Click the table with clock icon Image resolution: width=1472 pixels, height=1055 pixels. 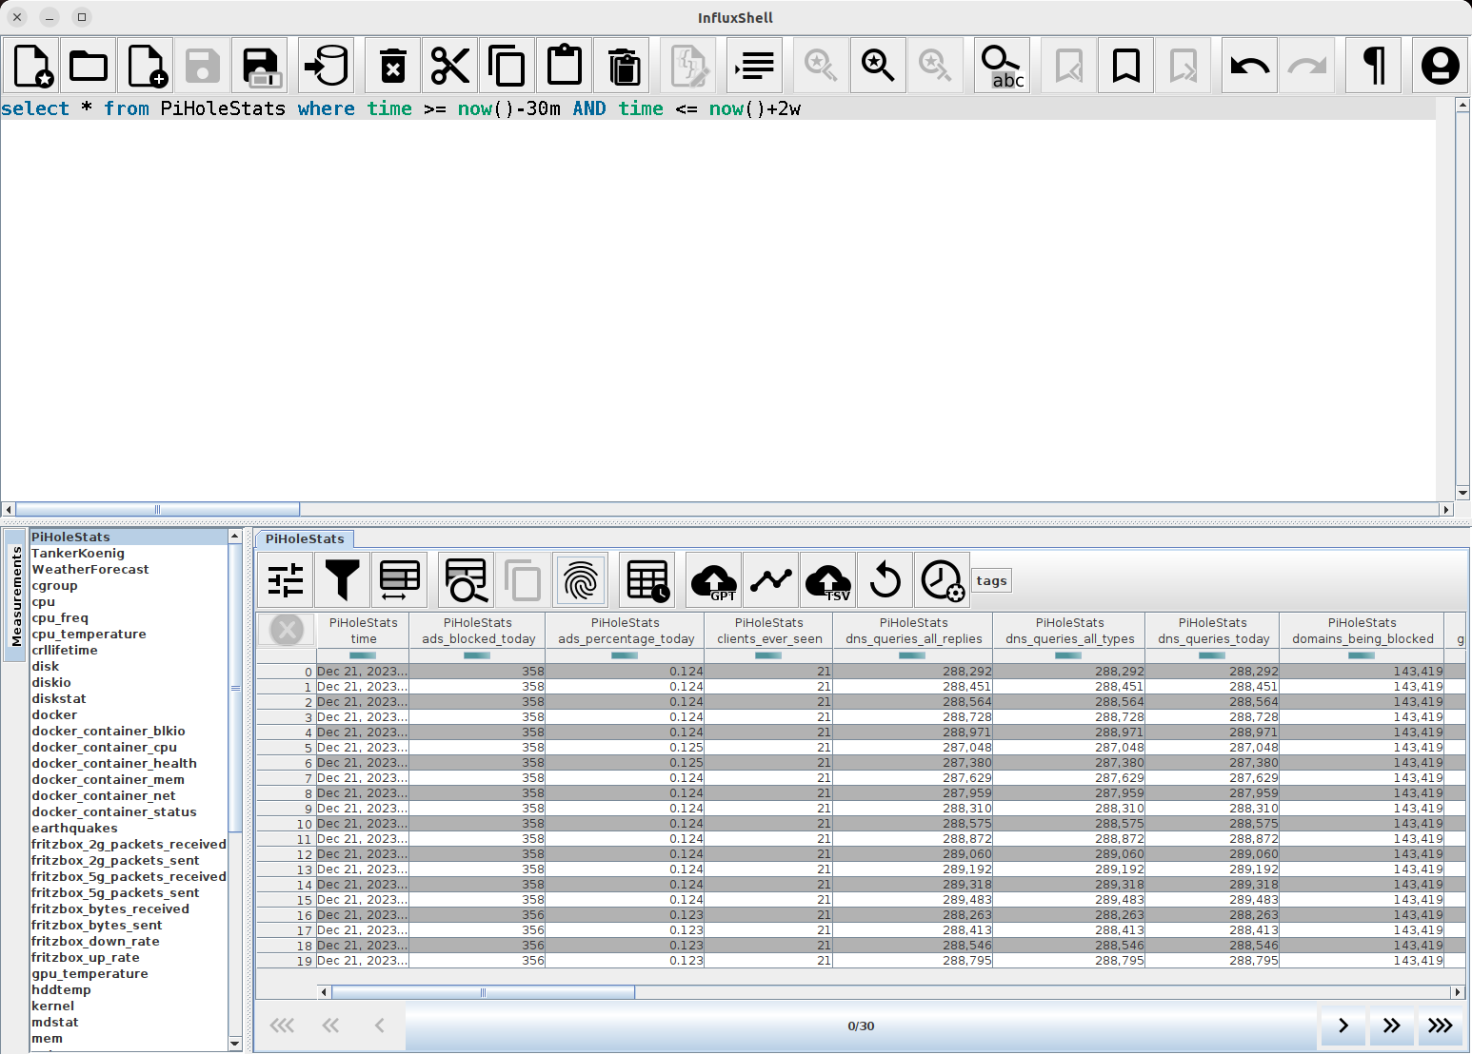[647, 579]
